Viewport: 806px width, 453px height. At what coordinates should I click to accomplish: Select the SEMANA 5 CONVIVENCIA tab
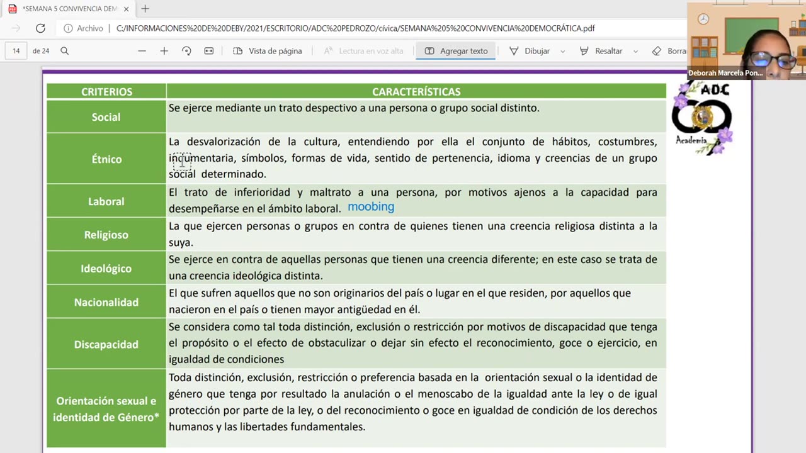point(69,9)
